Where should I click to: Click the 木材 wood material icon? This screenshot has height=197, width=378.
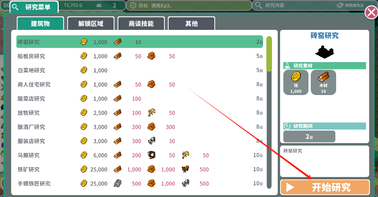pos(323,77)
